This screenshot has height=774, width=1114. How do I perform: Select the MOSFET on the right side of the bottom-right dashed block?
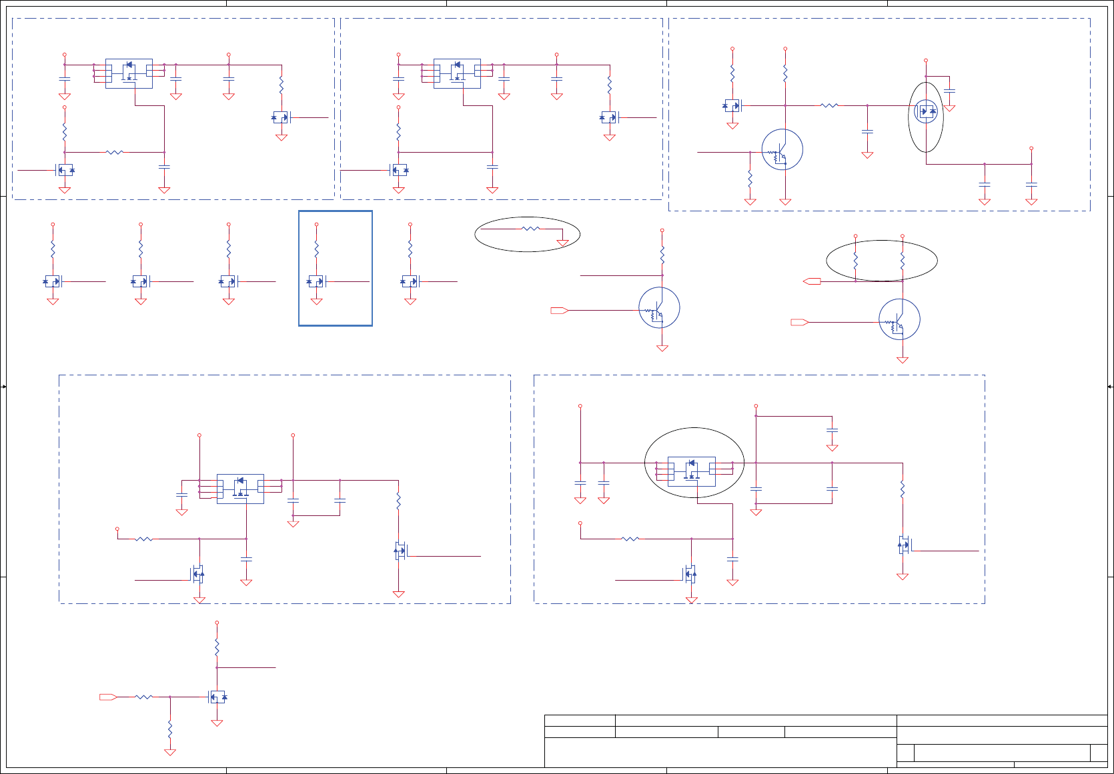(904, 545)
